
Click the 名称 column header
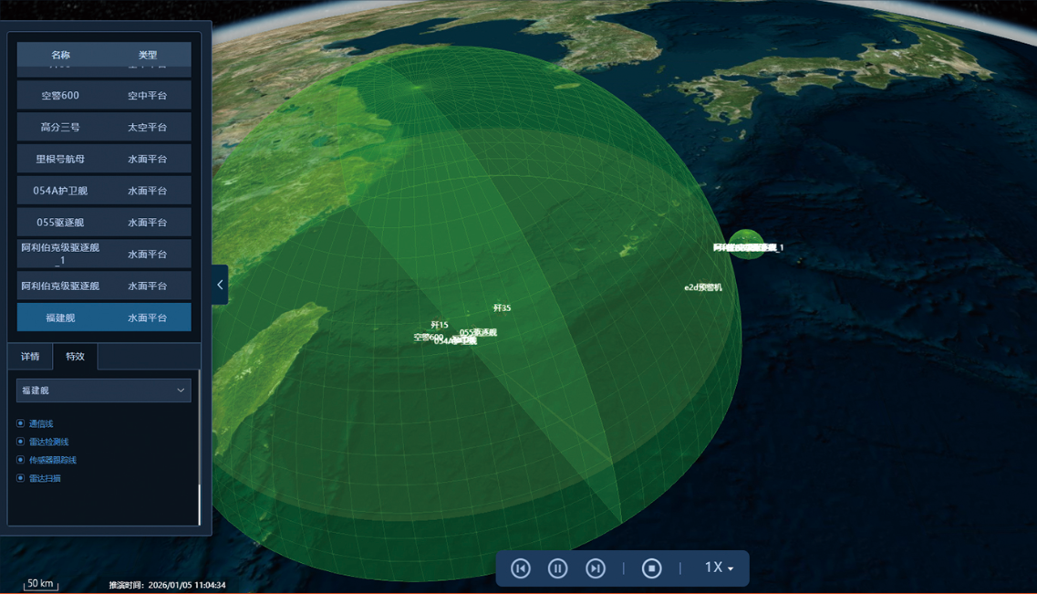(61, 55)
